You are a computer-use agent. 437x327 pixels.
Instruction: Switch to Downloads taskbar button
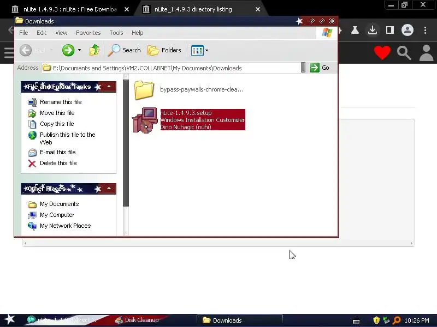[240, 320]
